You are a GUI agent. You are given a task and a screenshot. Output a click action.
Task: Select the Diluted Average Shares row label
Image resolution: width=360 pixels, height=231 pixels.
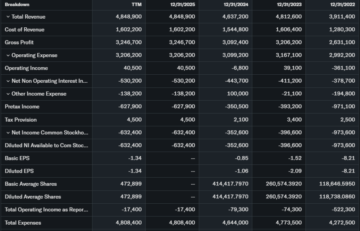point(33,197)
